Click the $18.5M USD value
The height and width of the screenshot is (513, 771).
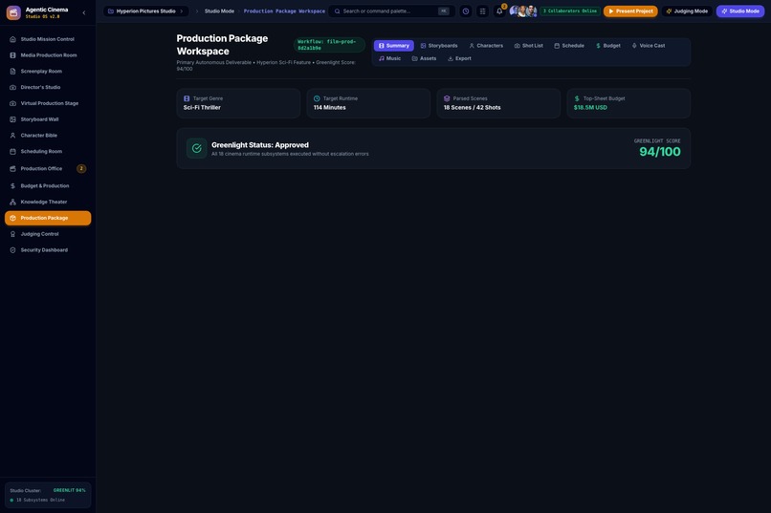590,108
